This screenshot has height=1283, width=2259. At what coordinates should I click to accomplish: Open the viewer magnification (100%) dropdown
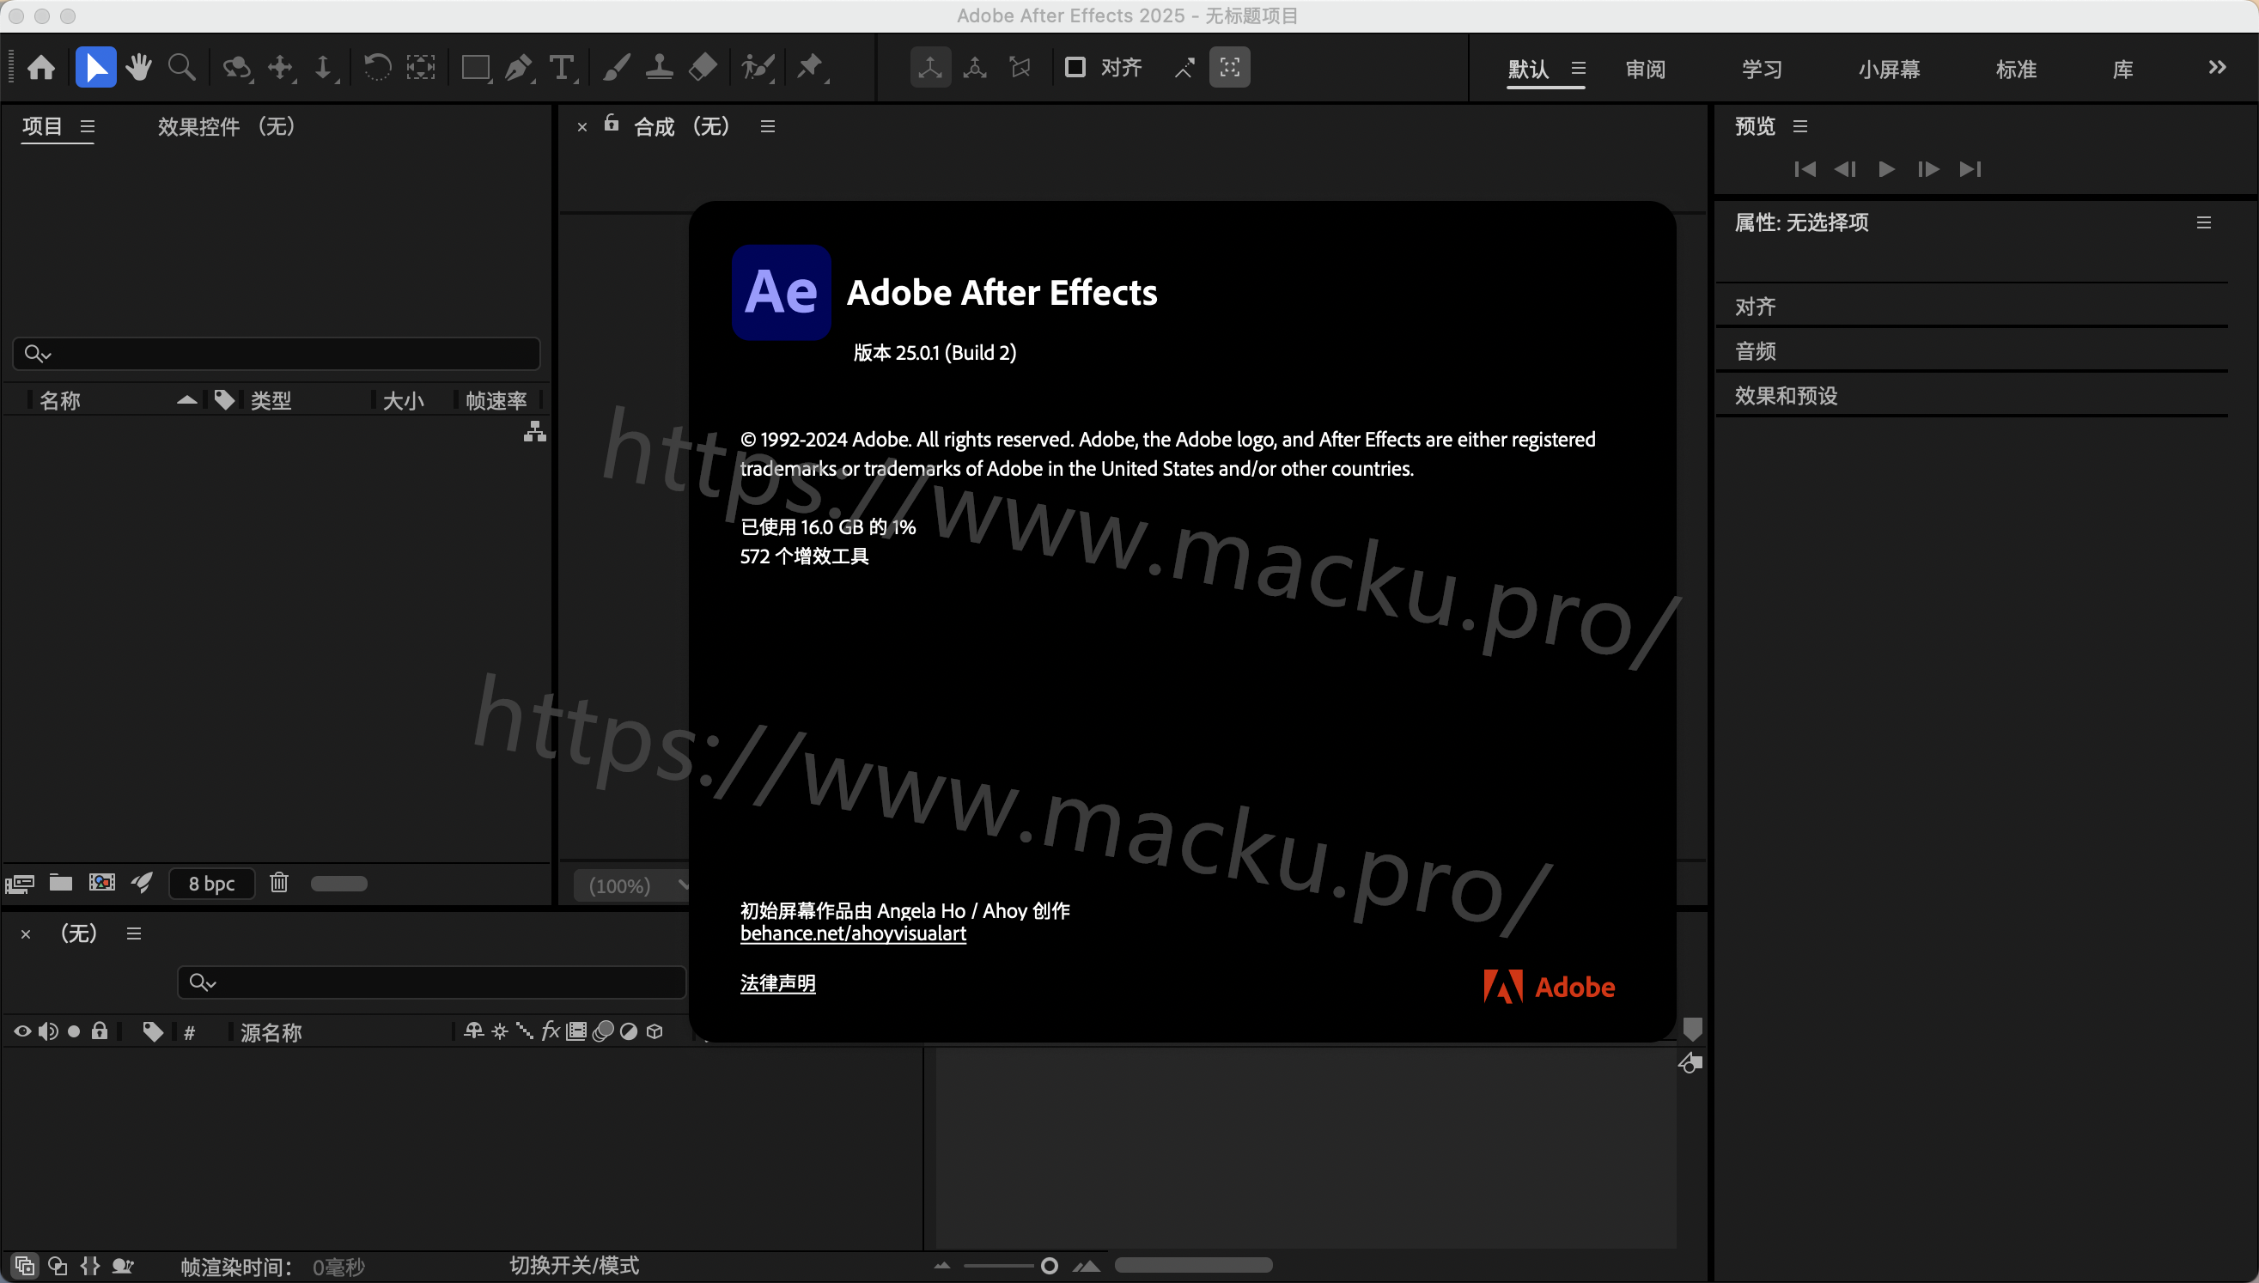pos(631,885)
